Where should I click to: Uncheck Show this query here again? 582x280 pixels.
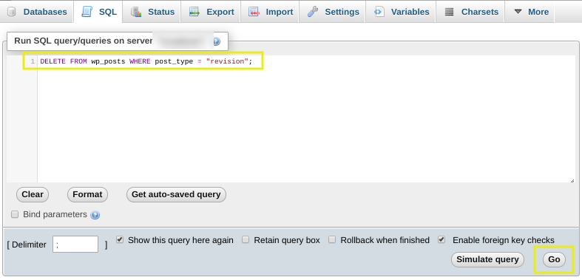pyautogui.click(x=120, y=239)
